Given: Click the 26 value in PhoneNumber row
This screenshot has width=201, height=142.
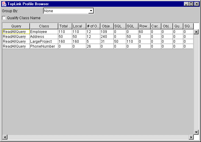Looking at the screenshot, I should pyautogui.click(x=93, y=46).
